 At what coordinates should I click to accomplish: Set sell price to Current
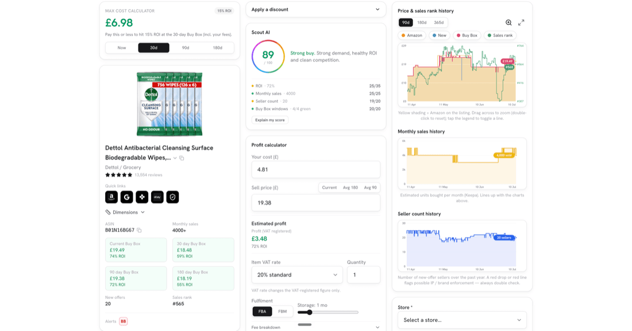[329, 188]
